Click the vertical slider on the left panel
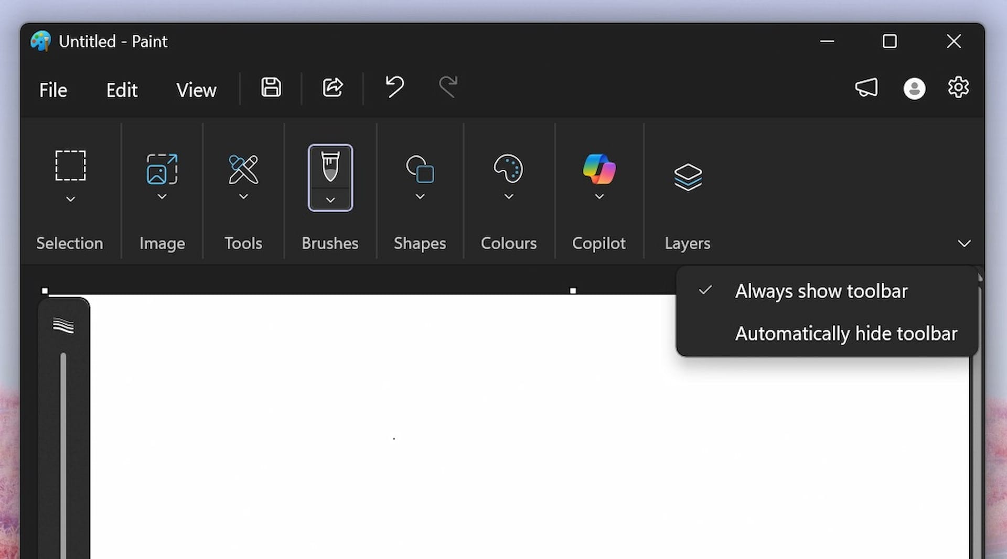This screenshot has width=1007, height=559. click(x=65, y=445)
